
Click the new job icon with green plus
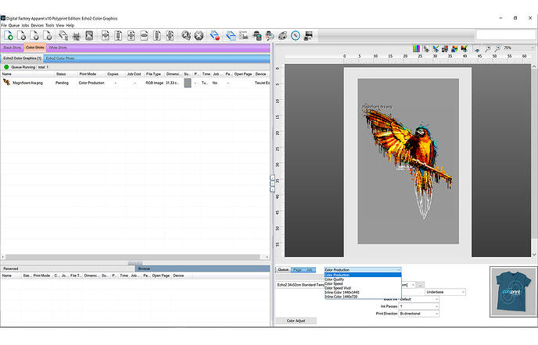click(x=9, y=35)
